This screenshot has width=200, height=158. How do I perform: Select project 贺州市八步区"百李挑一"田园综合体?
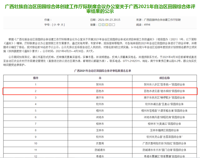click(x=164, y=85)
